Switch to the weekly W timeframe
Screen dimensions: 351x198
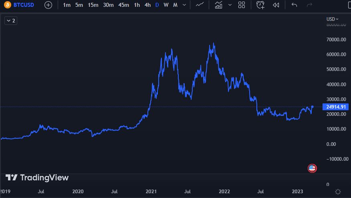coord(166,5)
